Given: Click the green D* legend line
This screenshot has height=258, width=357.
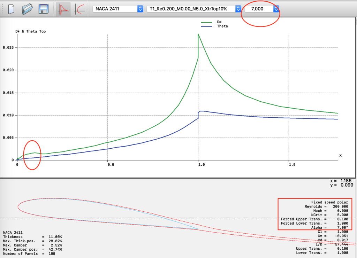Looking at the screenshot, I should [x=207, y=22].
